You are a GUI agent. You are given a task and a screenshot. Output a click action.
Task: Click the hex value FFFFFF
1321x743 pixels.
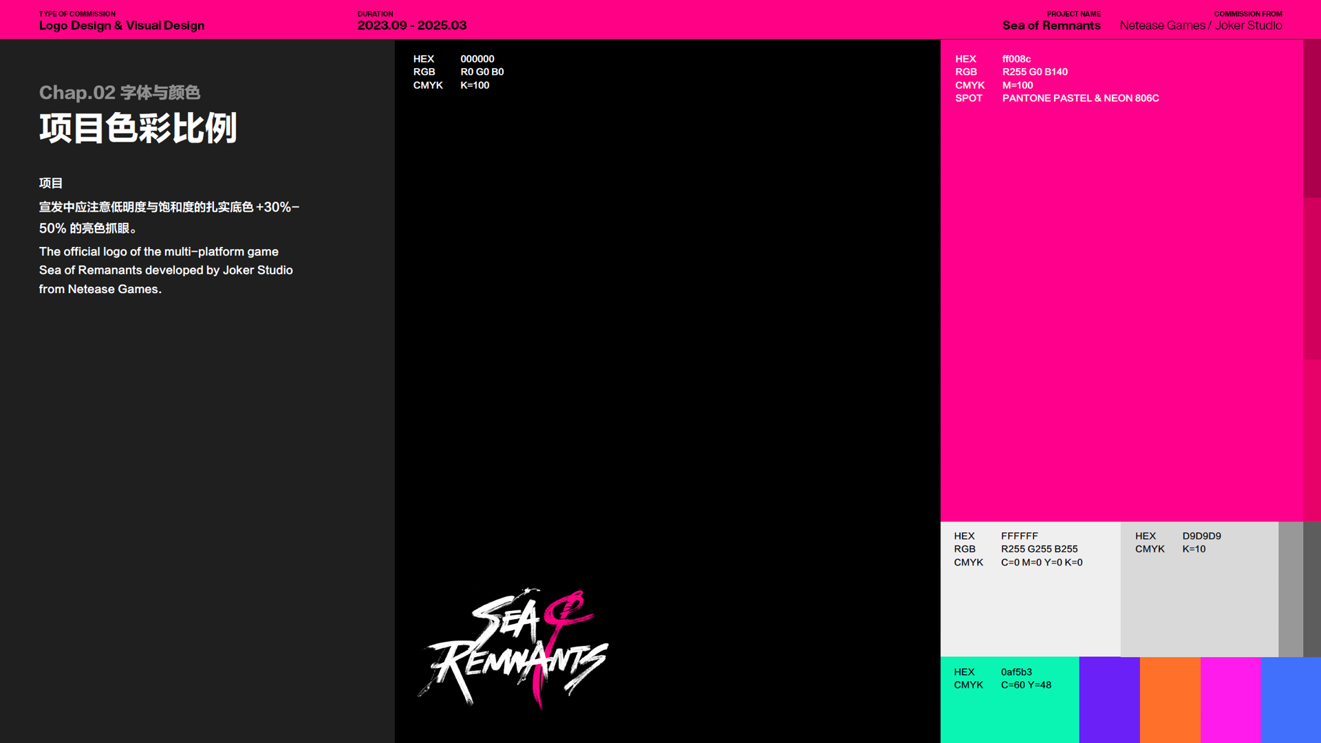pyautogui.click(x=1020, y=536)
